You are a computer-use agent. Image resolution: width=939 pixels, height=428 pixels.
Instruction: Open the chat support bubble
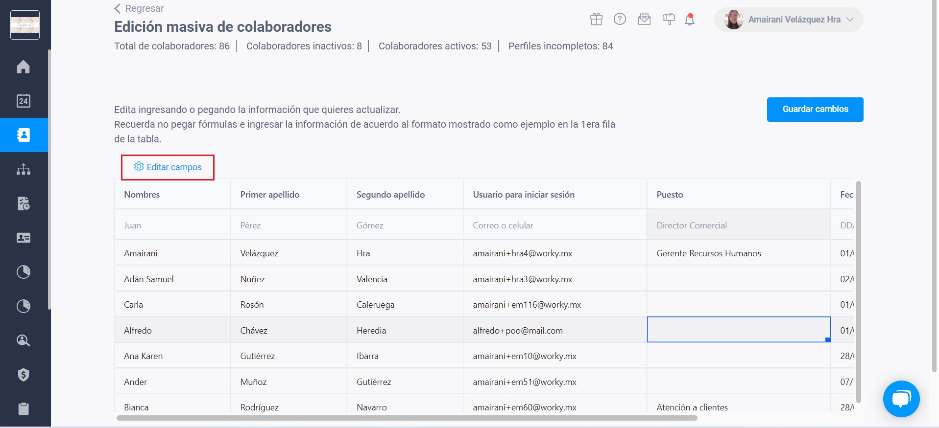[x=901, y=399]
